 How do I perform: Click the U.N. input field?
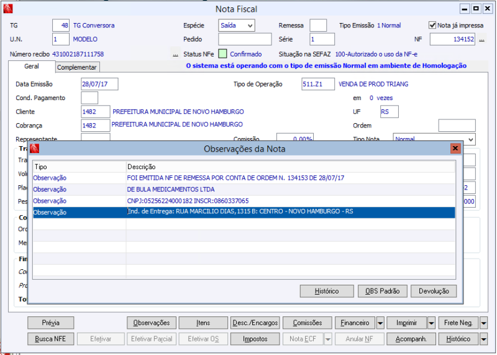click(x=60, y=39)
